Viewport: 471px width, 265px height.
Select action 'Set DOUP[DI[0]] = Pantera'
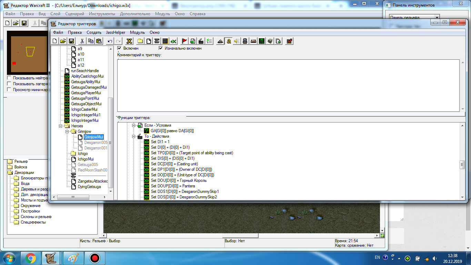173,186
